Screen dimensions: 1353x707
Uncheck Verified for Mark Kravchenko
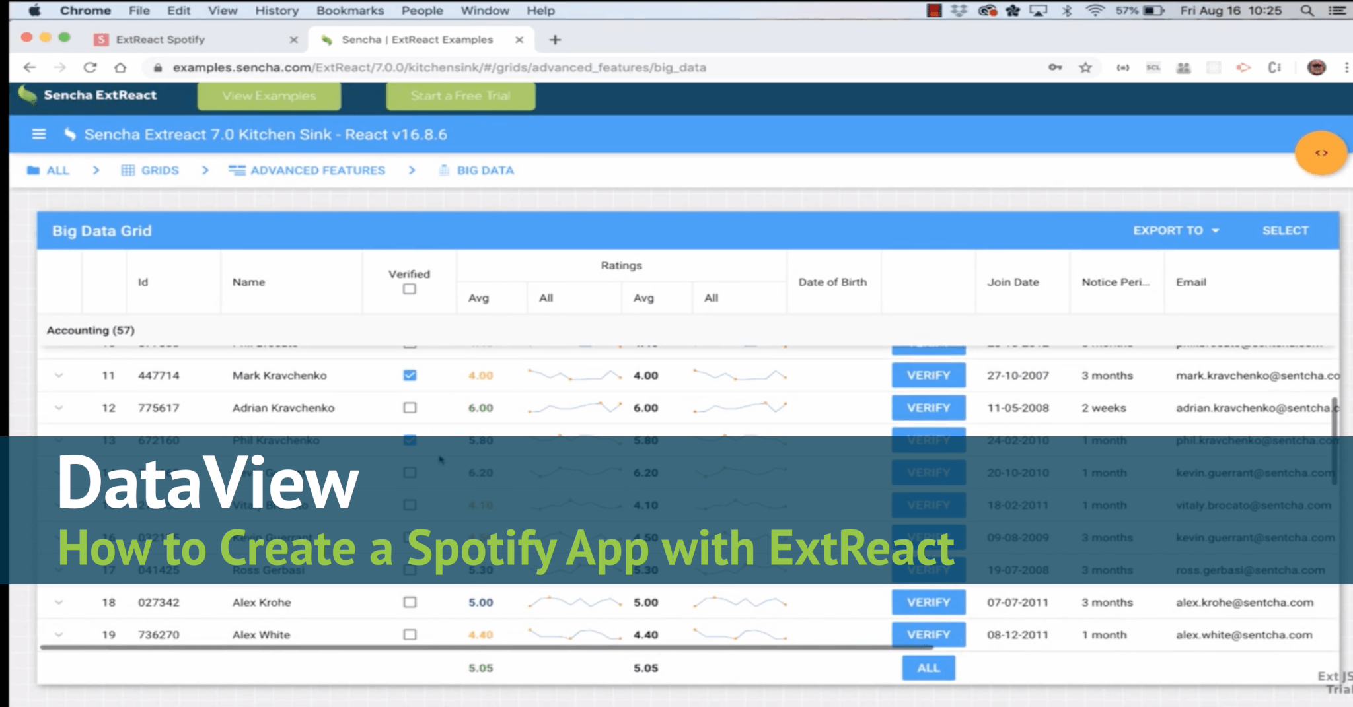pyautogui.click(x=410, y=375)
